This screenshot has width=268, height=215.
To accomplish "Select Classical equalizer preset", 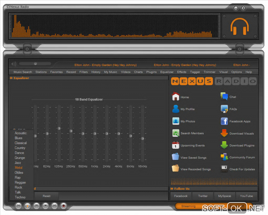I will (x=21, y=143).
